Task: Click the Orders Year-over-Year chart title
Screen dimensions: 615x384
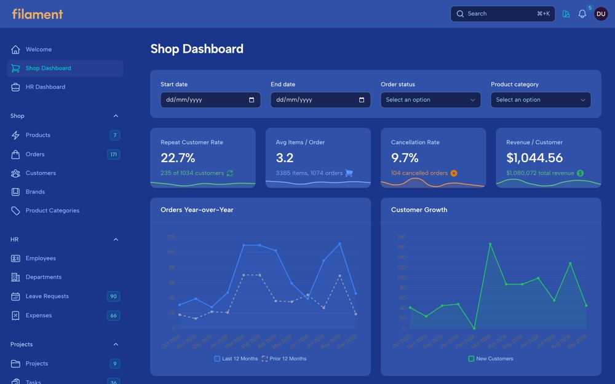Action: (197, 210)
